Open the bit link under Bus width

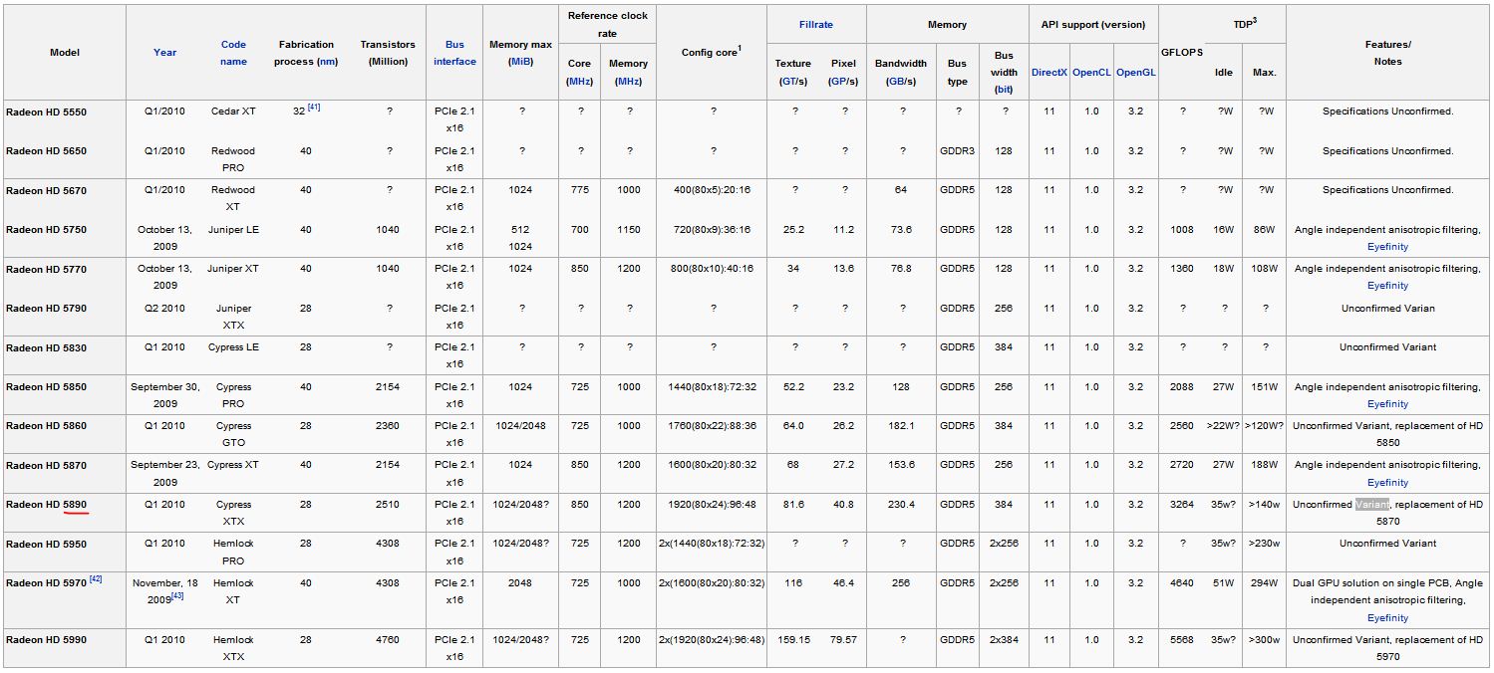tap(1004, 90)
